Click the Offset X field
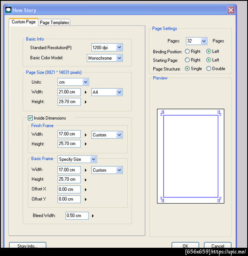This screenshot has height=256, width=248. tap(69, 189)
